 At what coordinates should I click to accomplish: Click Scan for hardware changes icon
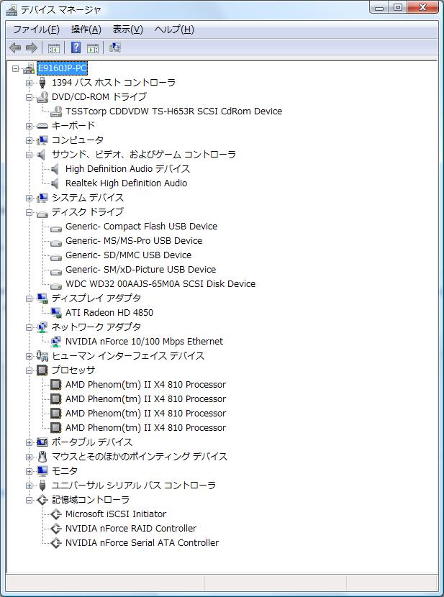click(x=114, y=47)
